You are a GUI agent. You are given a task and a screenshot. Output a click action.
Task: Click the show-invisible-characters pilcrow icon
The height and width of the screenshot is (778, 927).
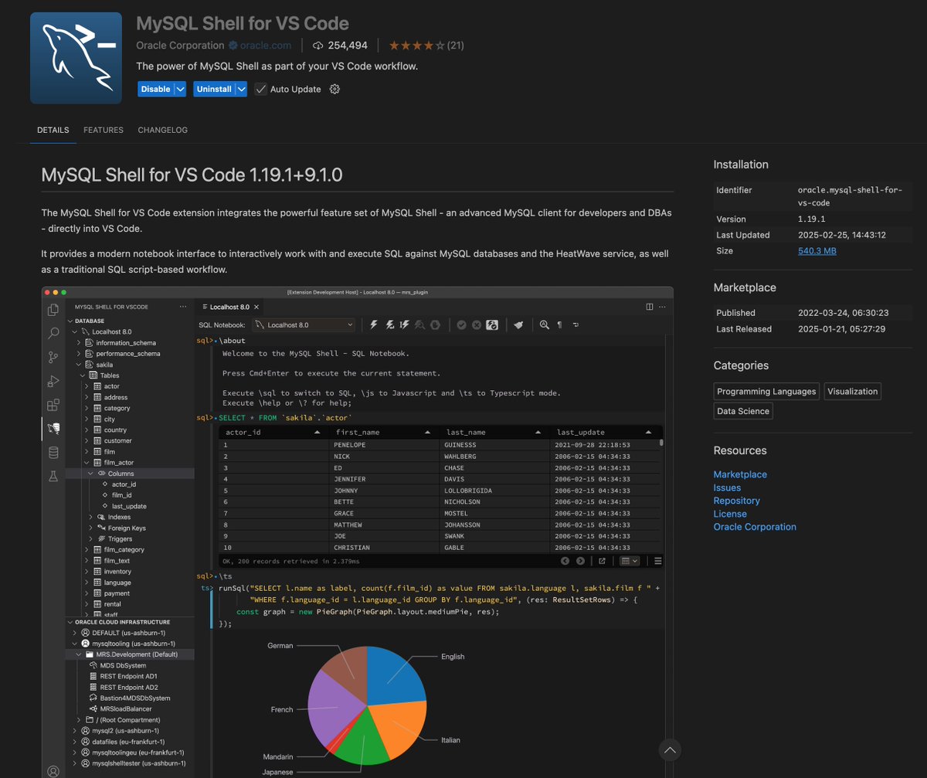tap(559, 325)
